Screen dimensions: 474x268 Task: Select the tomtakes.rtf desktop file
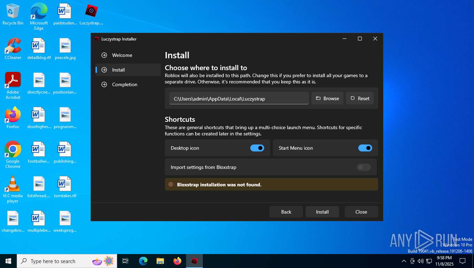pos(65,187)
